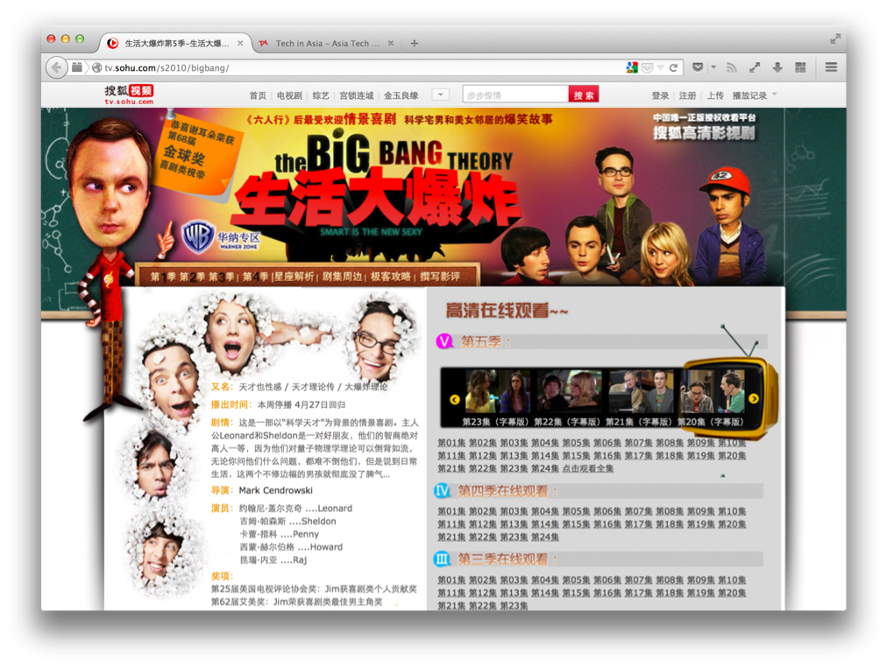This screenshot has width=887, height=667.
Task: Click the tab groups icon beside back button
Action: (77, 67)
